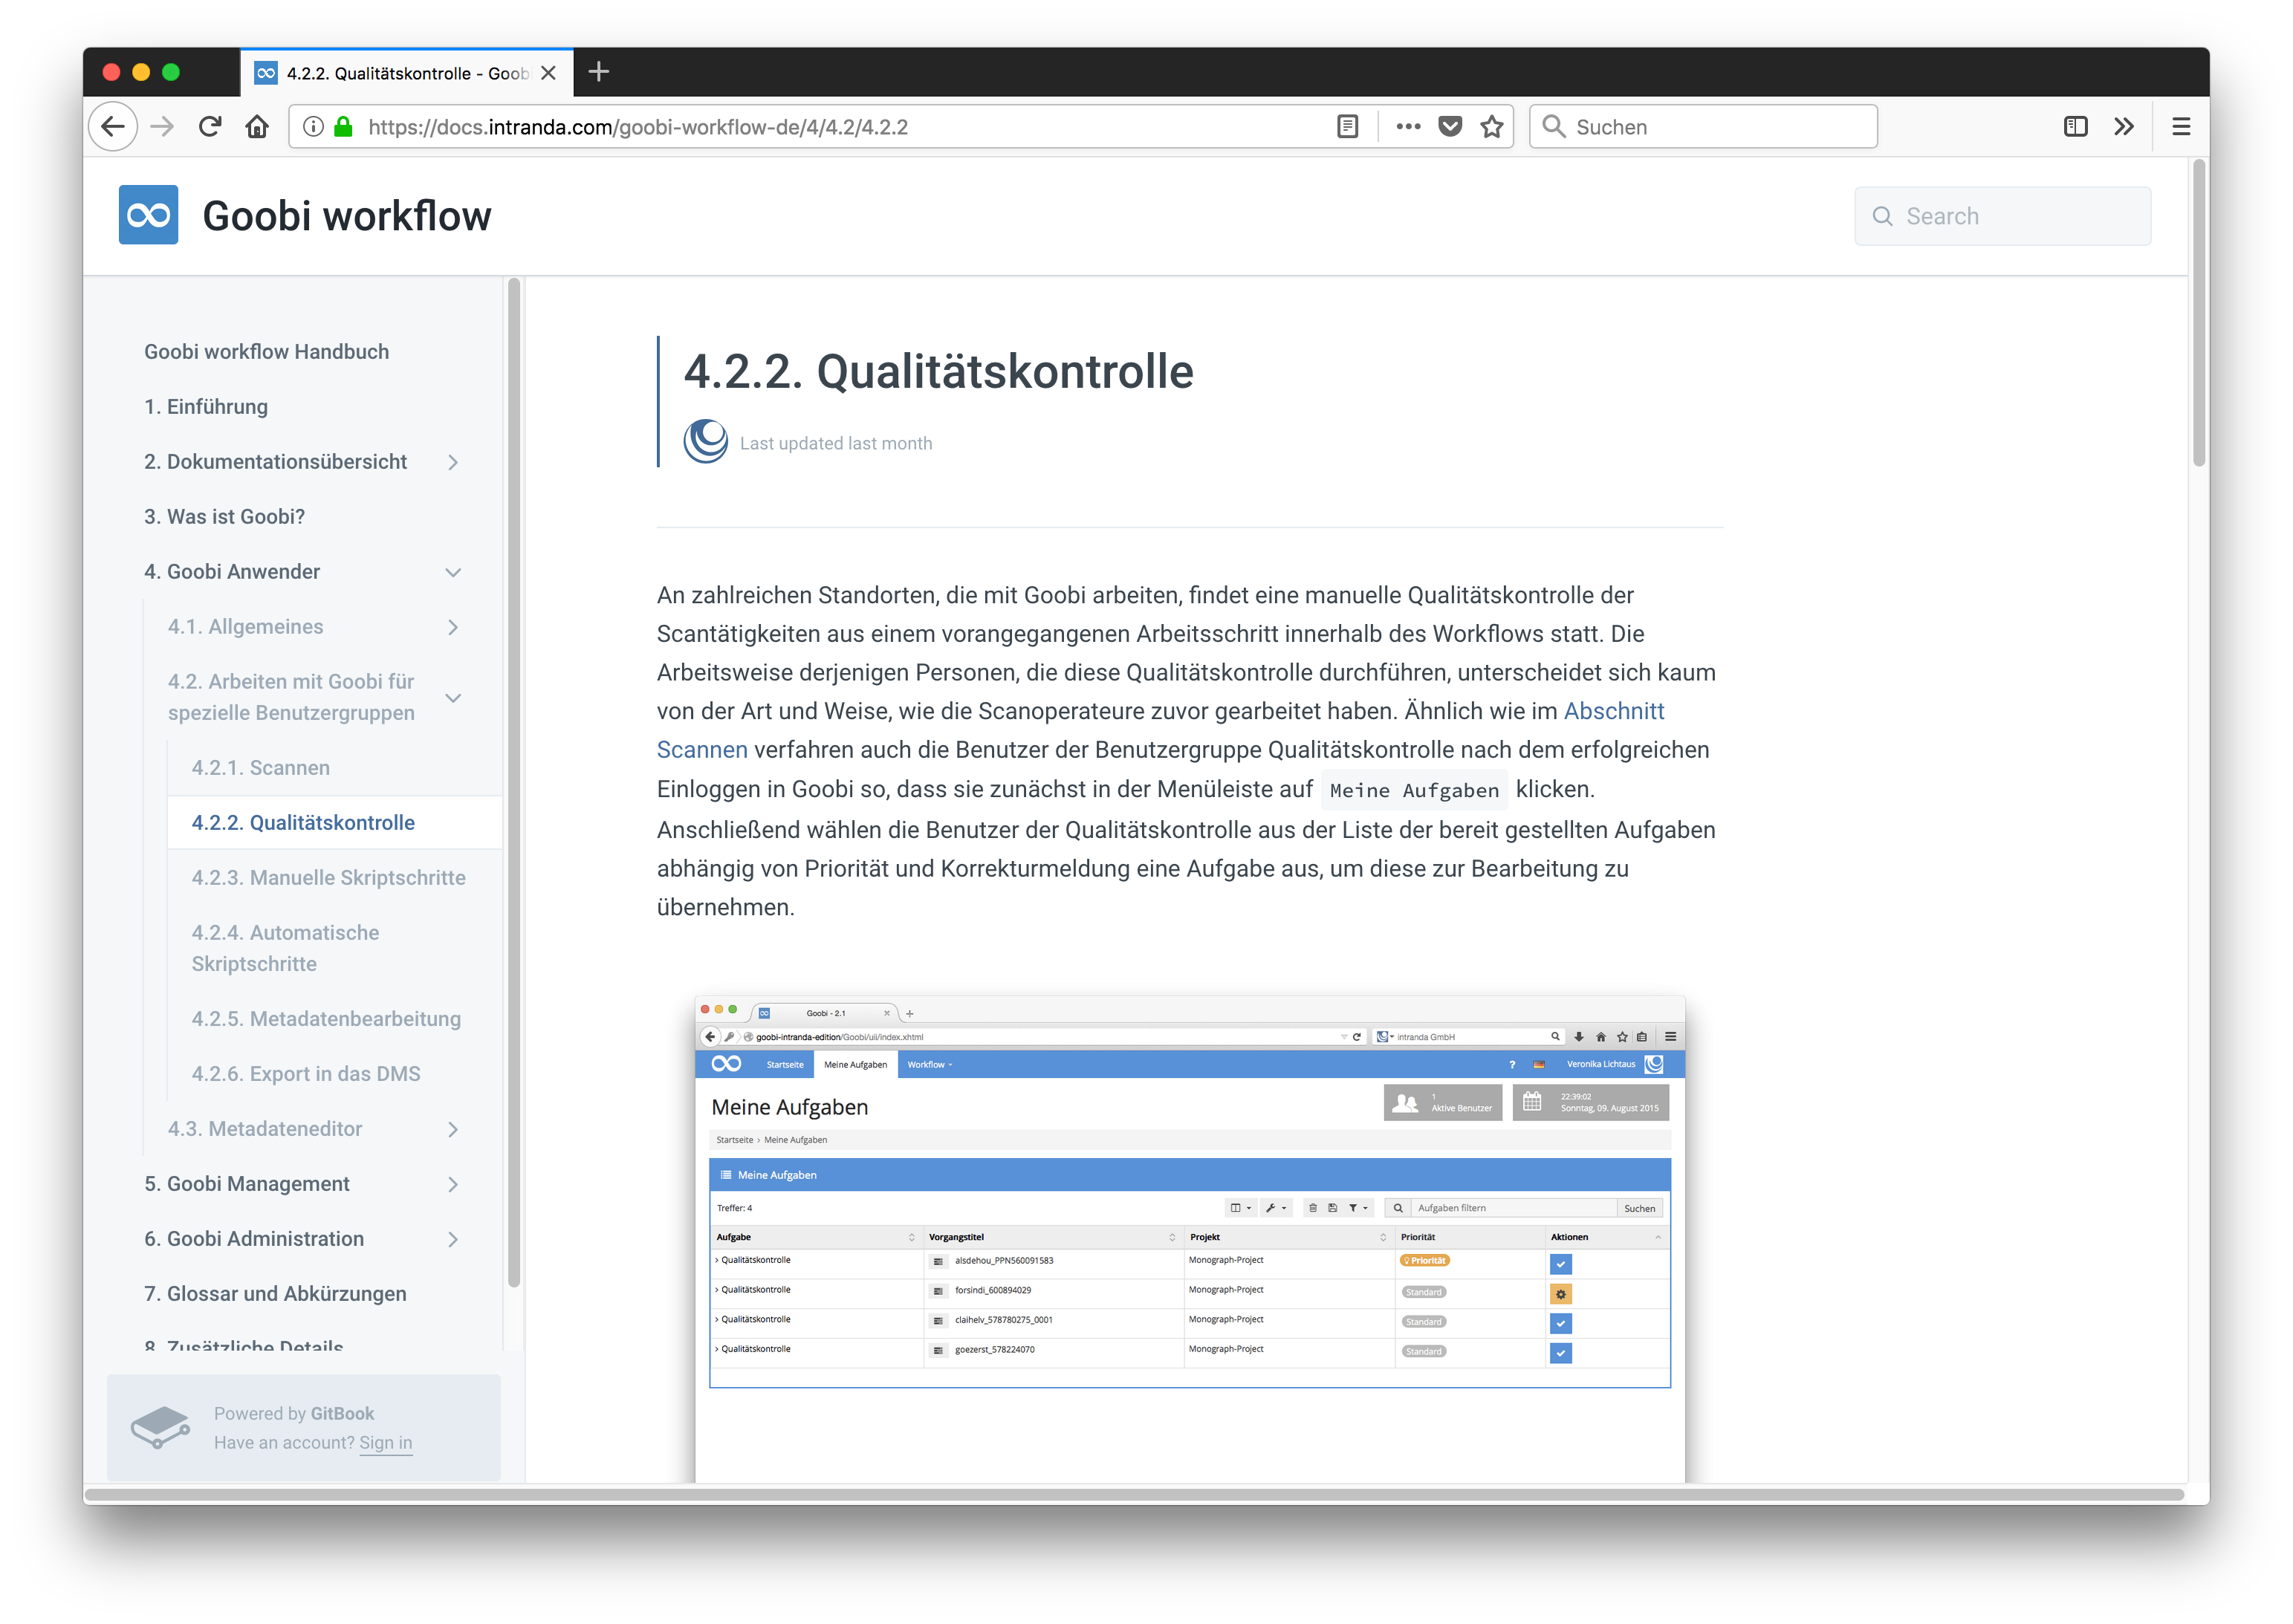Bookmark this page with the star
Viewport: 2293px width, 1624px height.
pyautogui.click(x=1492, y=127)
